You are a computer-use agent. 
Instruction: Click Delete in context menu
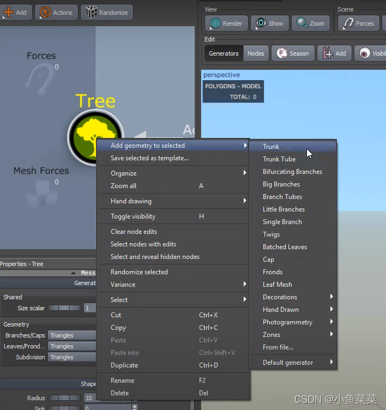pyautogui.click(x=173, y=393)
